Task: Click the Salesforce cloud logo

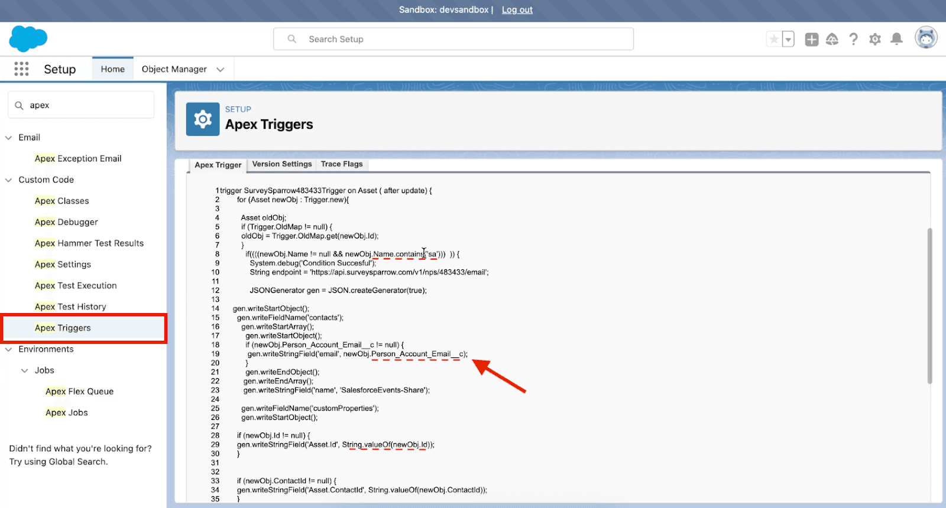Action: [x=28, y=39]
